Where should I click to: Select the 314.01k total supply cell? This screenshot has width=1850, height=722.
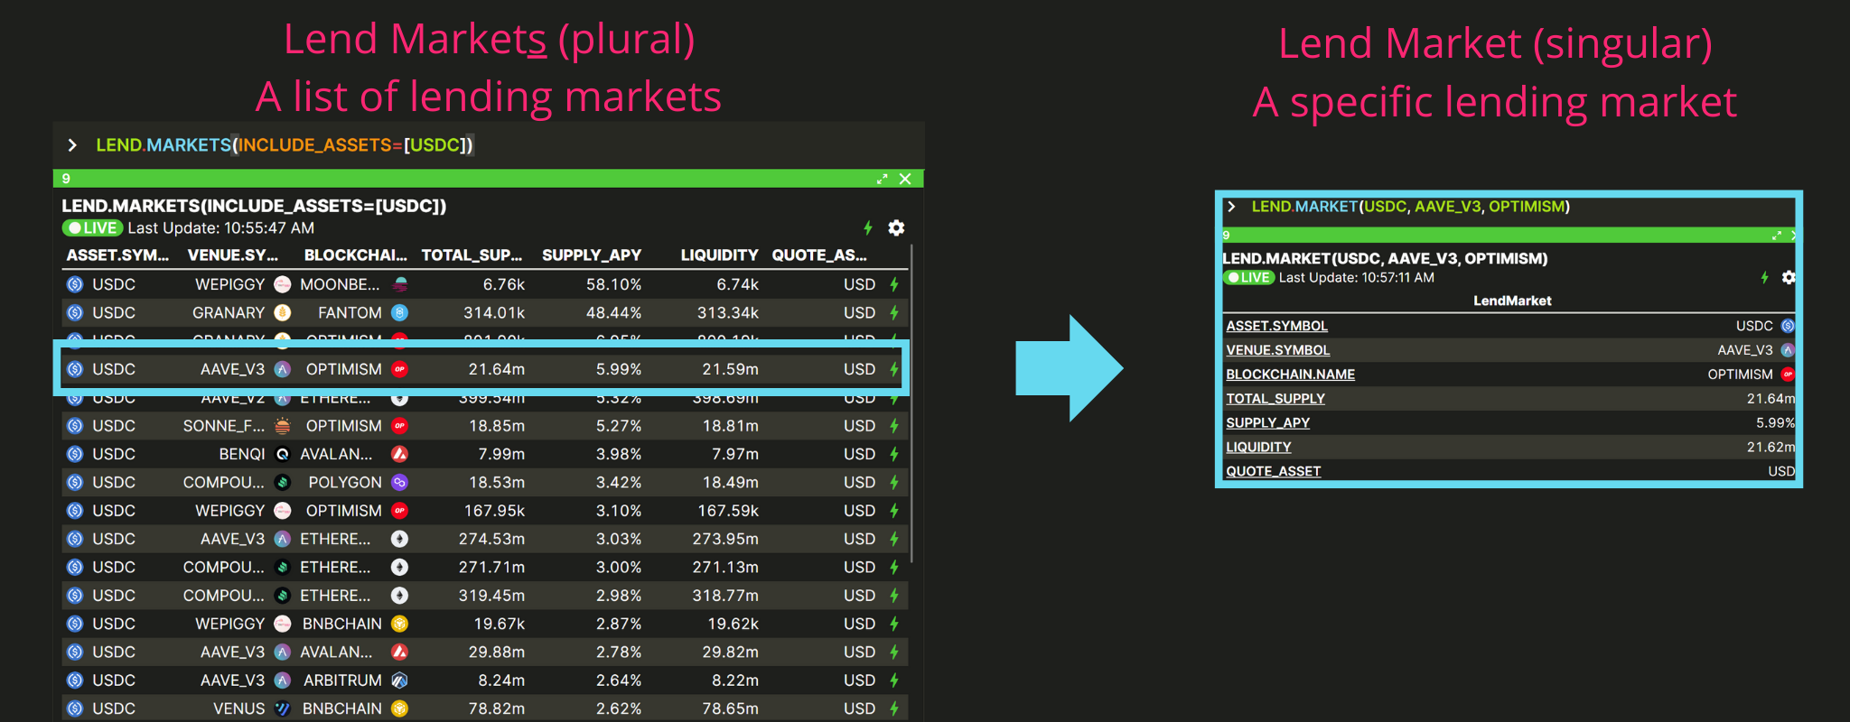[493, 312]
